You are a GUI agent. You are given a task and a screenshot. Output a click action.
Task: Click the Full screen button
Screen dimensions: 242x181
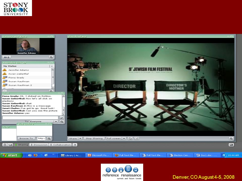[x=114, y=138]
